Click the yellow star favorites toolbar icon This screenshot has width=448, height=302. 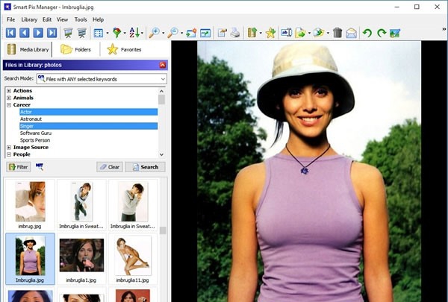pos(270,33)
